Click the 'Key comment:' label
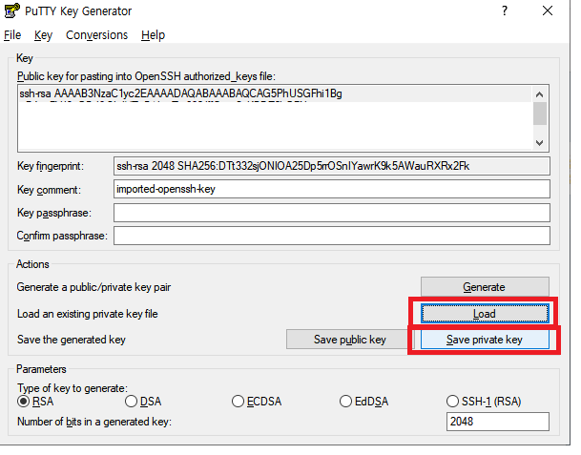The height and width of the screenshot is (455, 581). pyautogui.click(x=49, y=190)
